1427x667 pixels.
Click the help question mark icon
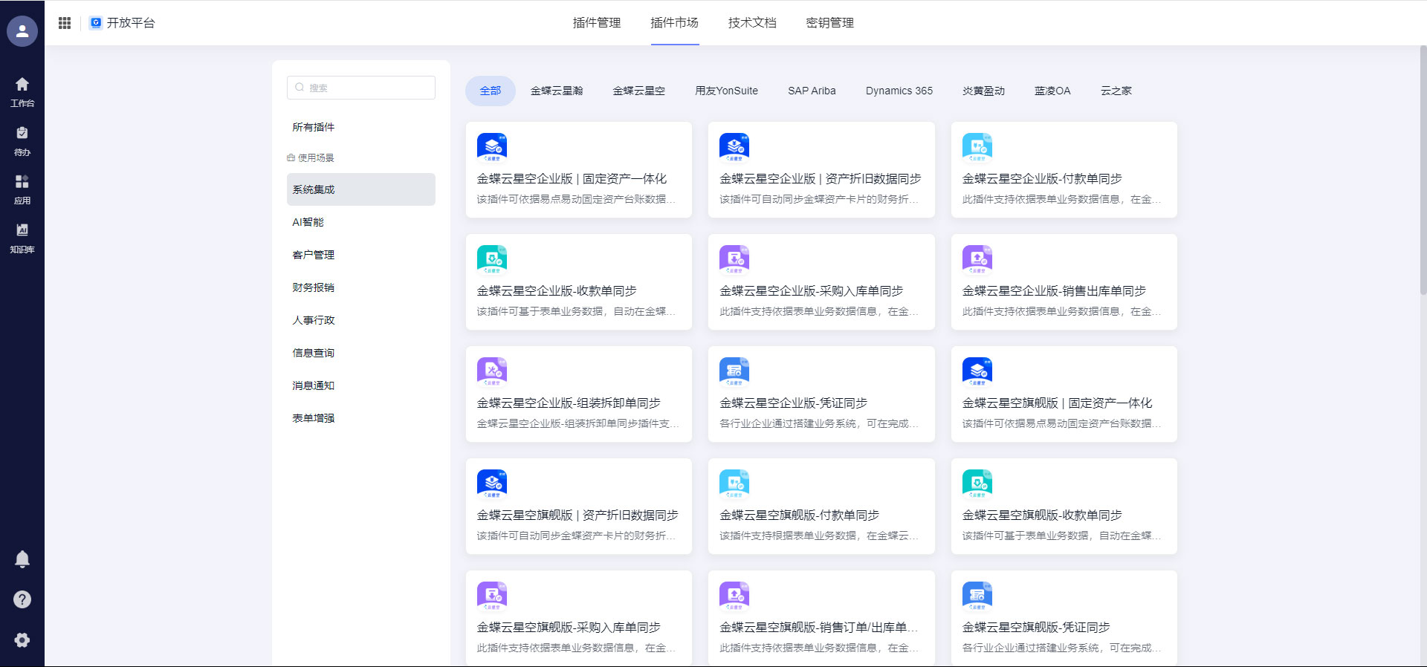pyautogui.click(x=22, y=599)
